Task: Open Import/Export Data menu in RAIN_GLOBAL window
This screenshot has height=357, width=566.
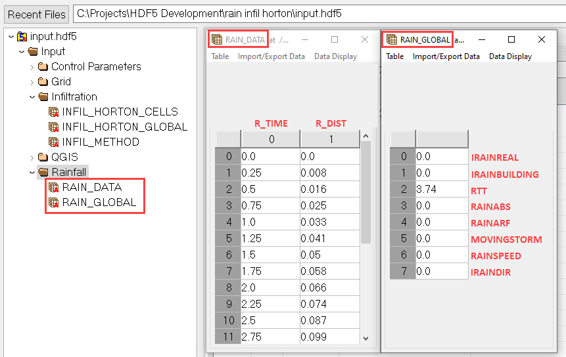Action: (446, 56)
